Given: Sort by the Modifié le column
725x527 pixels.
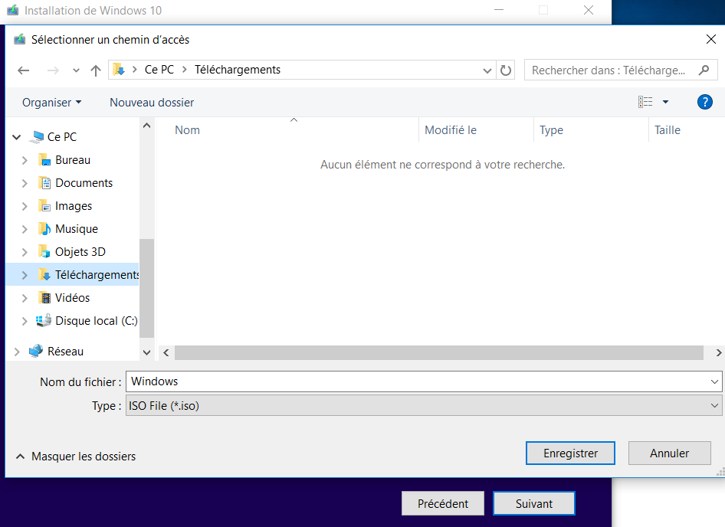Looking at the screenshot, I should point(451,130).
